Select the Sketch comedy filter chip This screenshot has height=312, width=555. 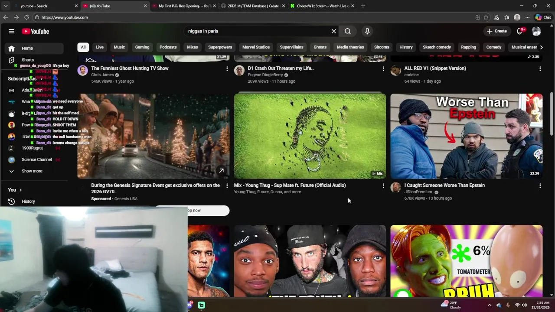[x=437, y=47]
